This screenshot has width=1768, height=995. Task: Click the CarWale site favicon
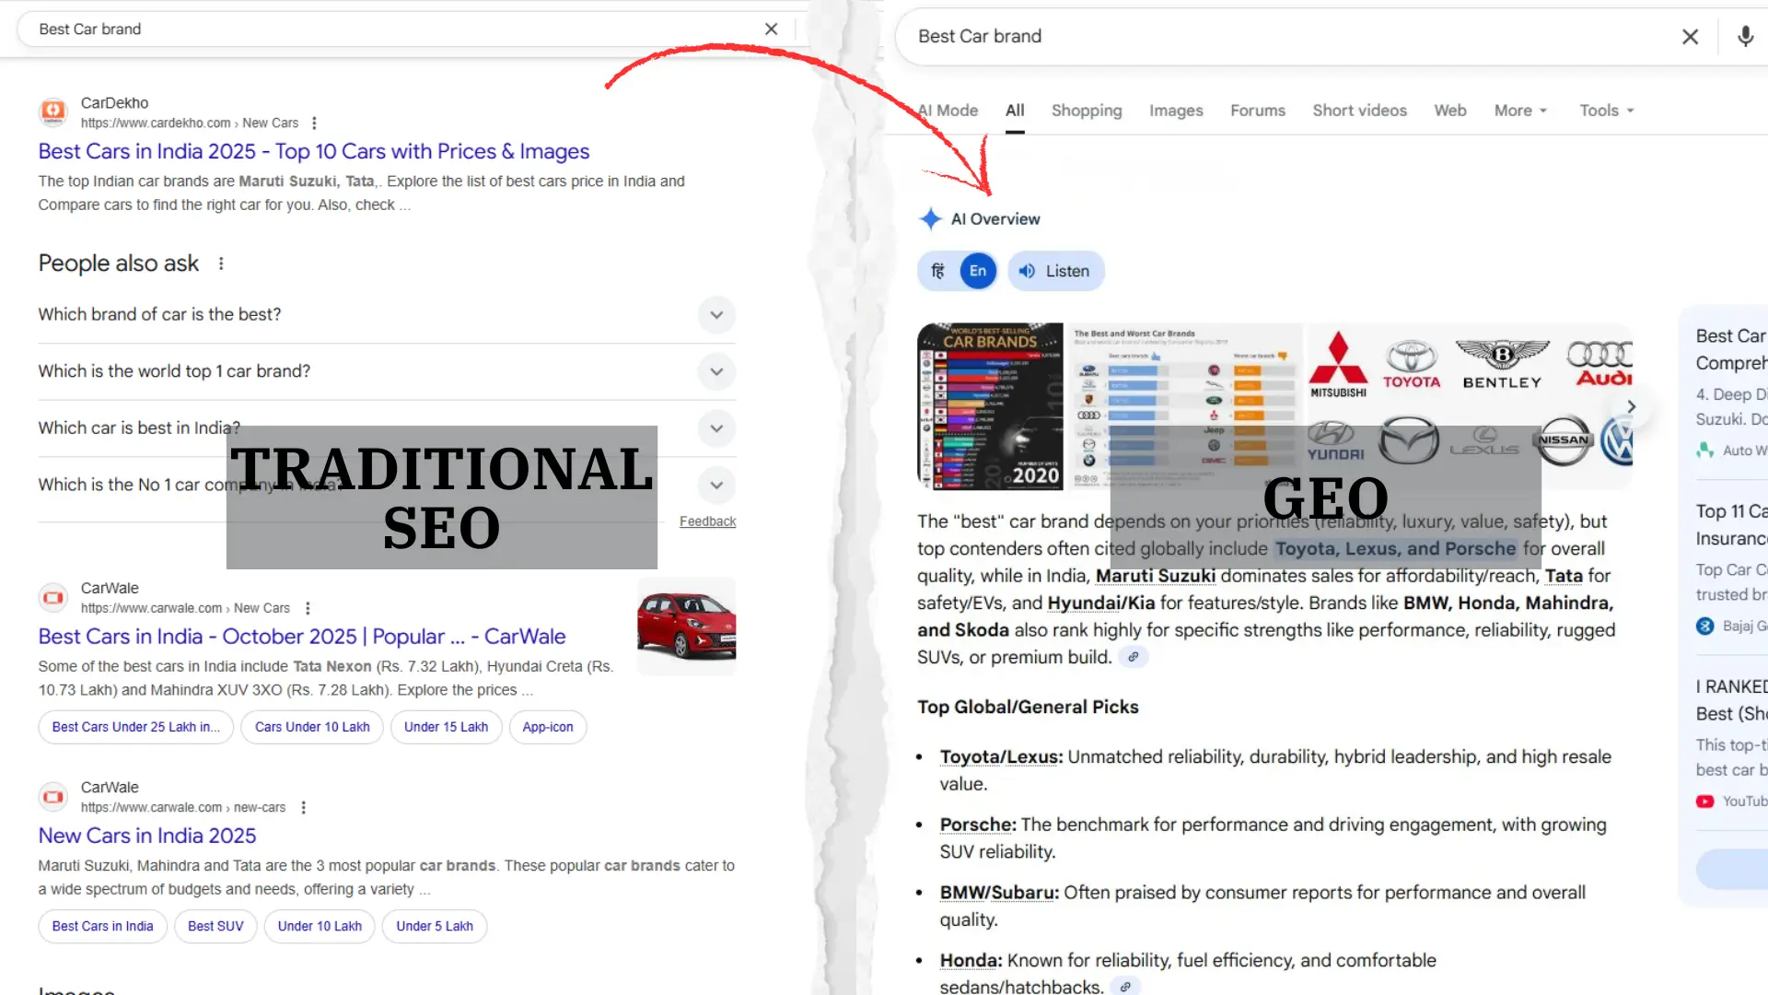(x=52, y=597)
